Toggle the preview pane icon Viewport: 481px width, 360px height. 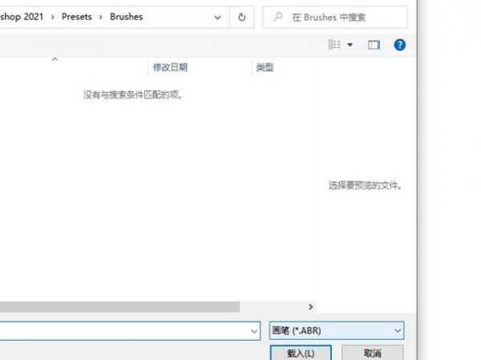click(374, 45)
